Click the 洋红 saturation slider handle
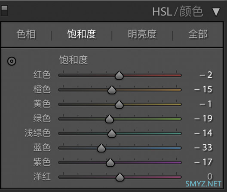Image resolution: width=227 pixels, height=192 pixels. [x=120, y=177]
